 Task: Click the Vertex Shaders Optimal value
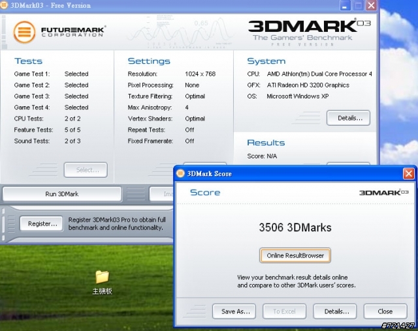195,119
